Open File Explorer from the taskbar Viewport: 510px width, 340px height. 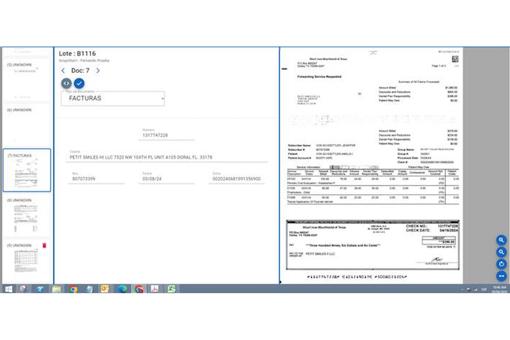click(57, 289)
